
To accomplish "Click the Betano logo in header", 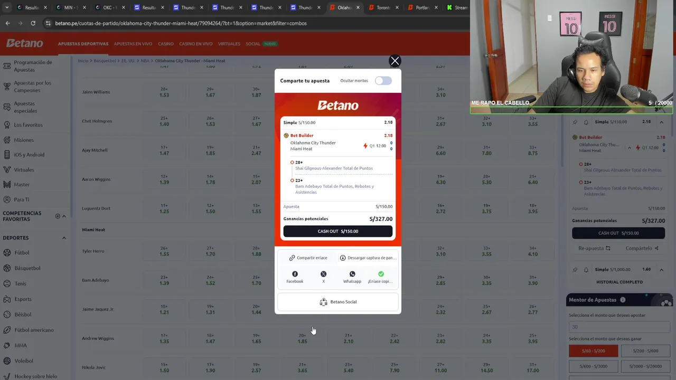I will [x=24, y=43].
